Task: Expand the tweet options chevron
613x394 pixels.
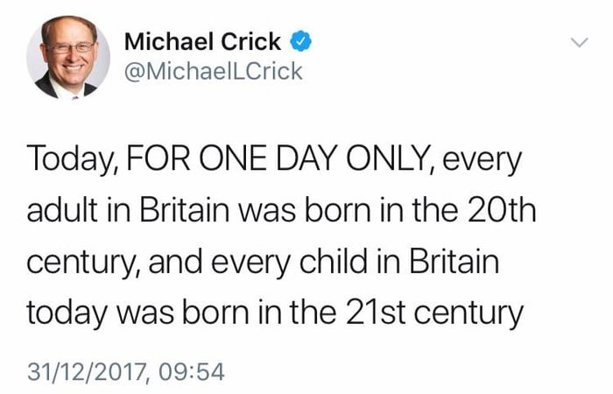Action: [x=579, y=42]
